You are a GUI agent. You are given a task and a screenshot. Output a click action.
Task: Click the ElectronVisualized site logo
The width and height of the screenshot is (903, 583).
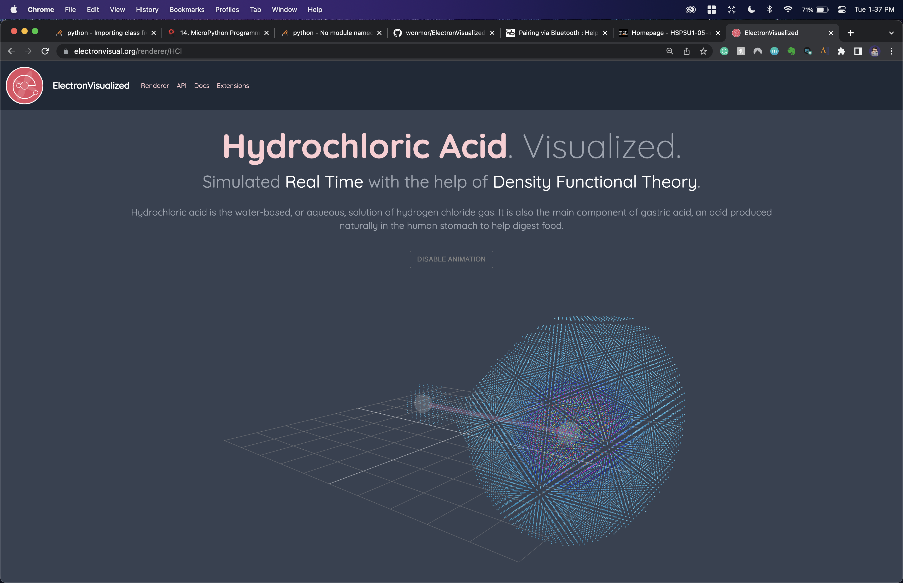click(24, 86)
